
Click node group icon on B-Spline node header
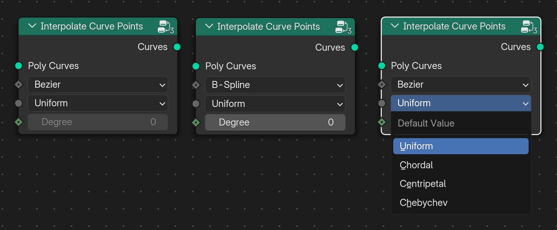click(x=343, y=27)
